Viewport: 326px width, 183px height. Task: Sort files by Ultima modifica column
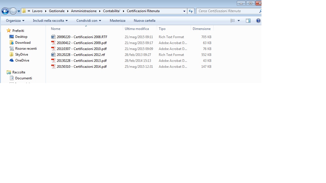[137, 29]
